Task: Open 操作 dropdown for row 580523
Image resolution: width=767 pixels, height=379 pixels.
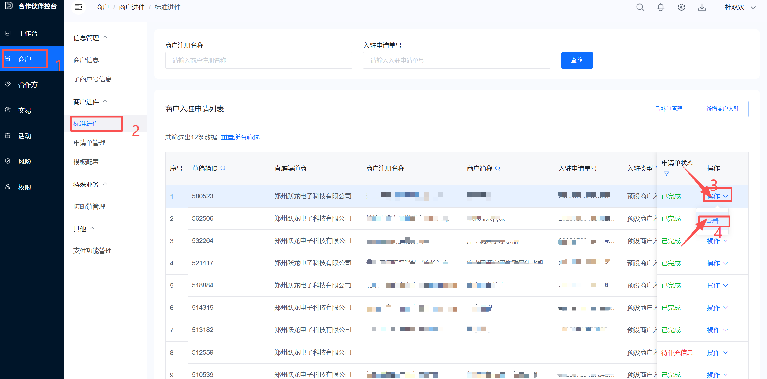Action: click(x=717, y=196)
